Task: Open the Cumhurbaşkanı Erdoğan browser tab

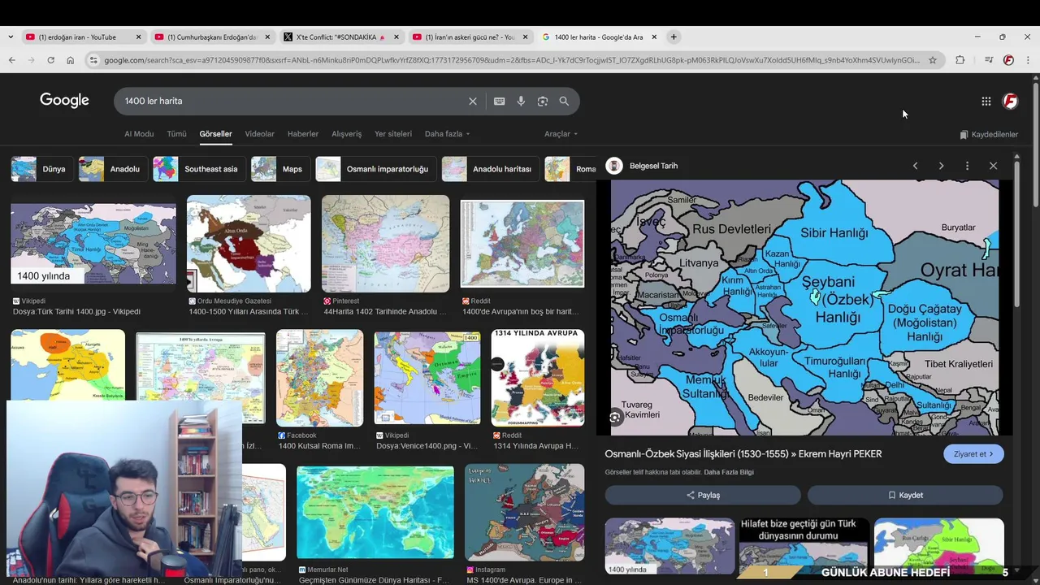Action: tap(210, 37)
